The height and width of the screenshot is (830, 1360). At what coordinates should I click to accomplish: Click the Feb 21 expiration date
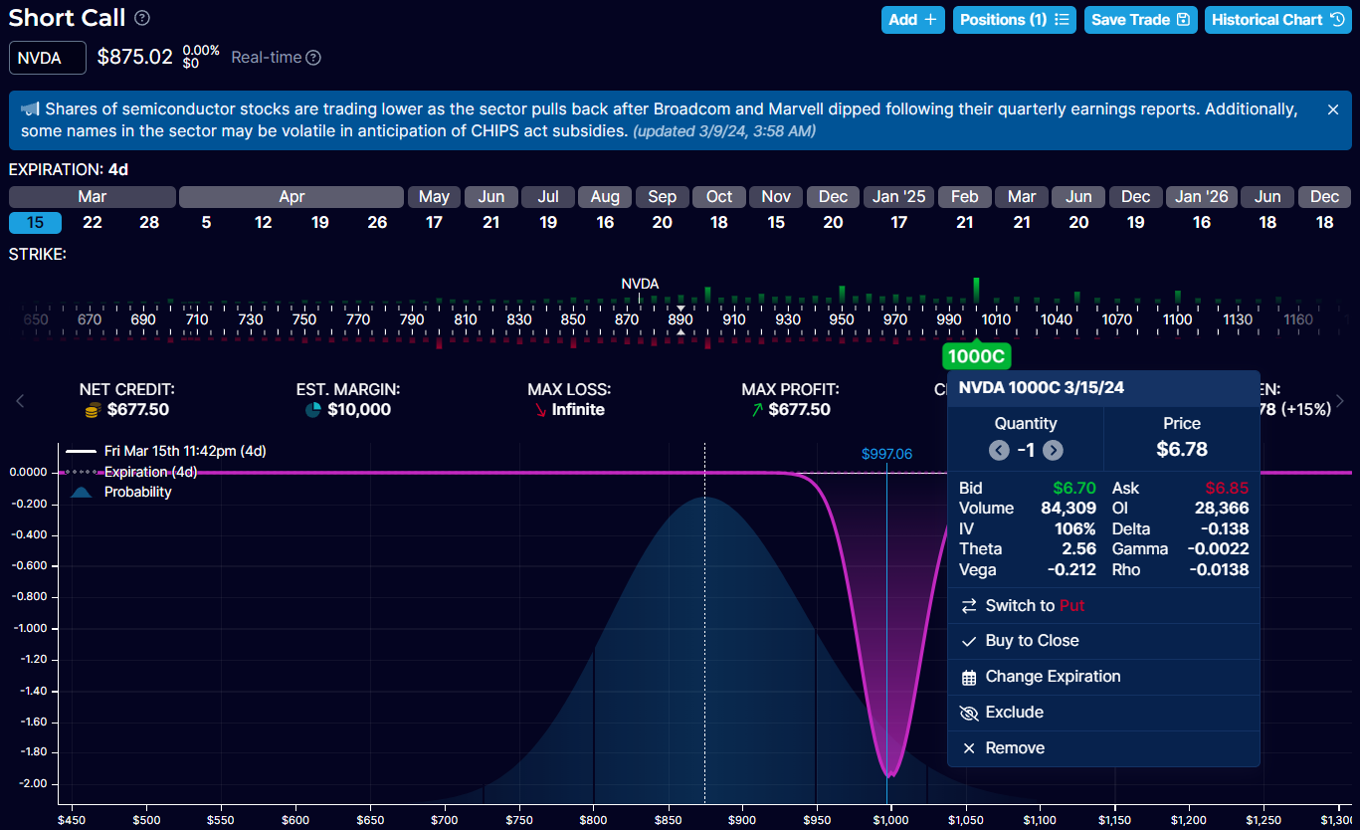coord(965,223)
